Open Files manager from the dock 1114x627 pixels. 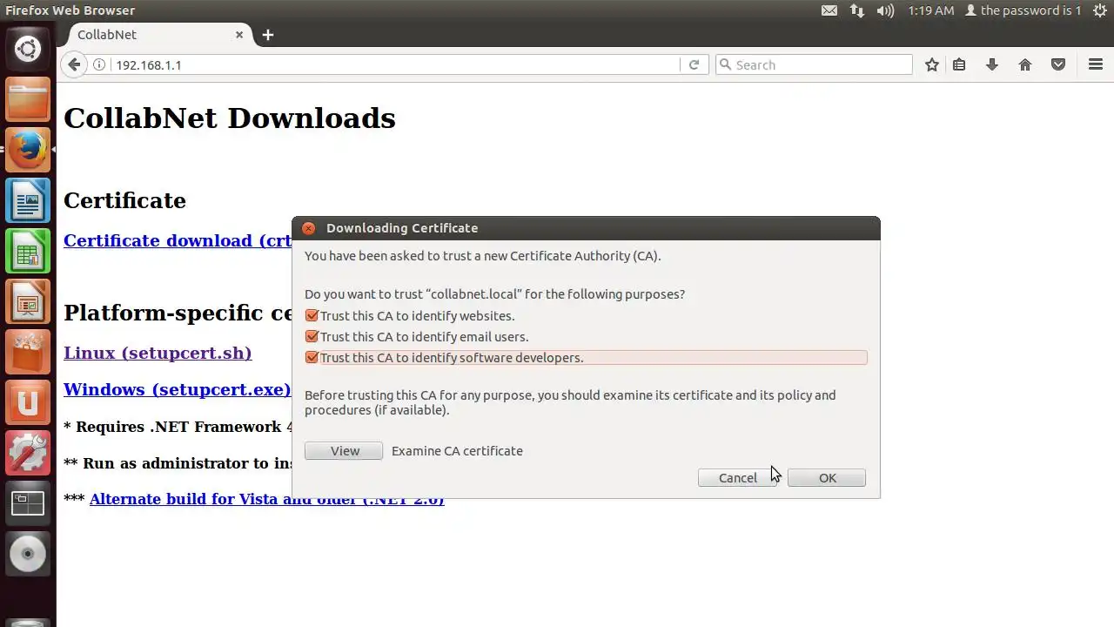click(28, 99)
